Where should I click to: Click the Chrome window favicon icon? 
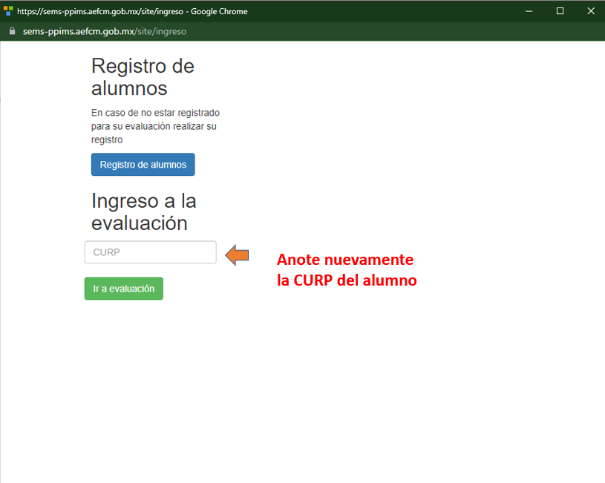point(8,11)
